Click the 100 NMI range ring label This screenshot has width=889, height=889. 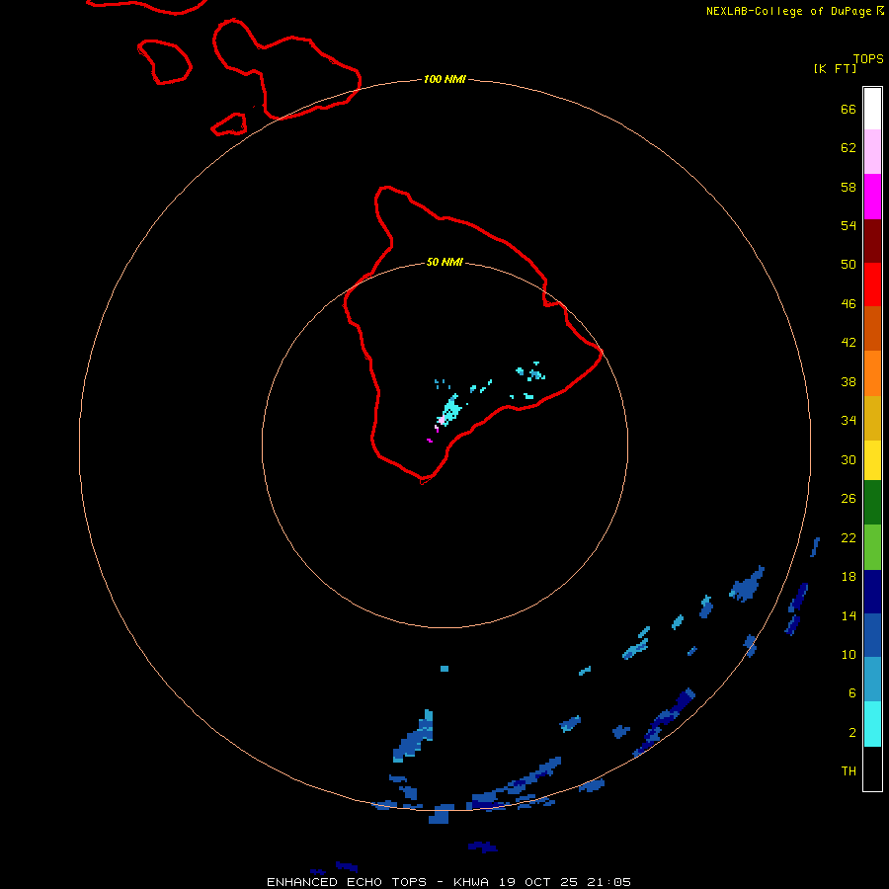point(444,79)
